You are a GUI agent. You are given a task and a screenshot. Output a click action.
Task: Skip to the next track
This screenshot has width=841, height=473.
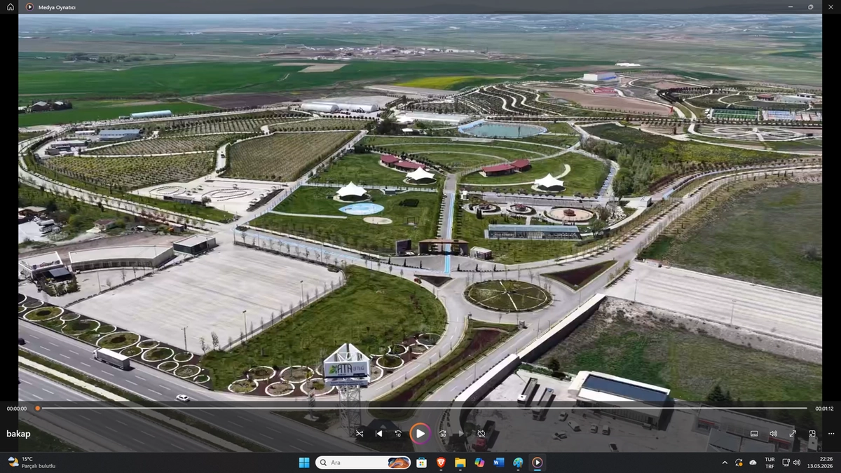click(462, 434)
